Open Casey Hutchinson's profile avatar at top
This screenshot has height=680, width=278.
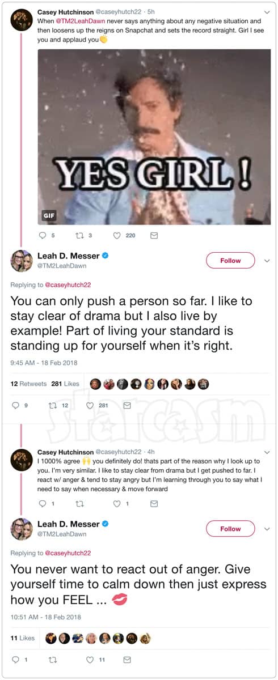point(22,19)
